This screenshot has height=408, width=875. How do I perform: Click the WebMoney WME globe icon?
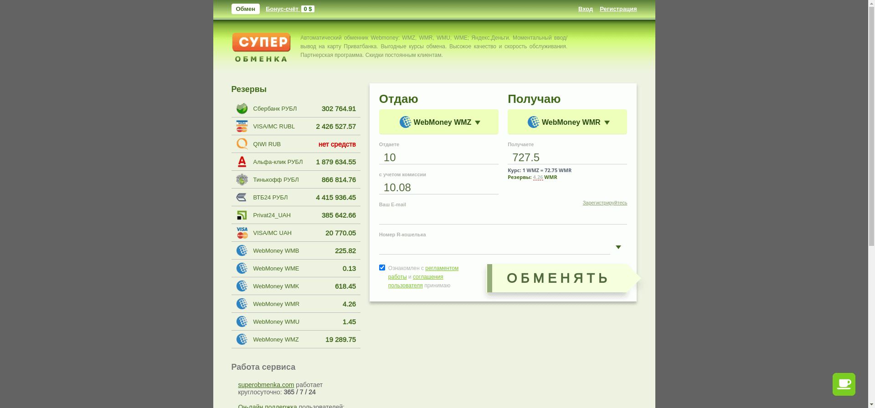(242, 268)
